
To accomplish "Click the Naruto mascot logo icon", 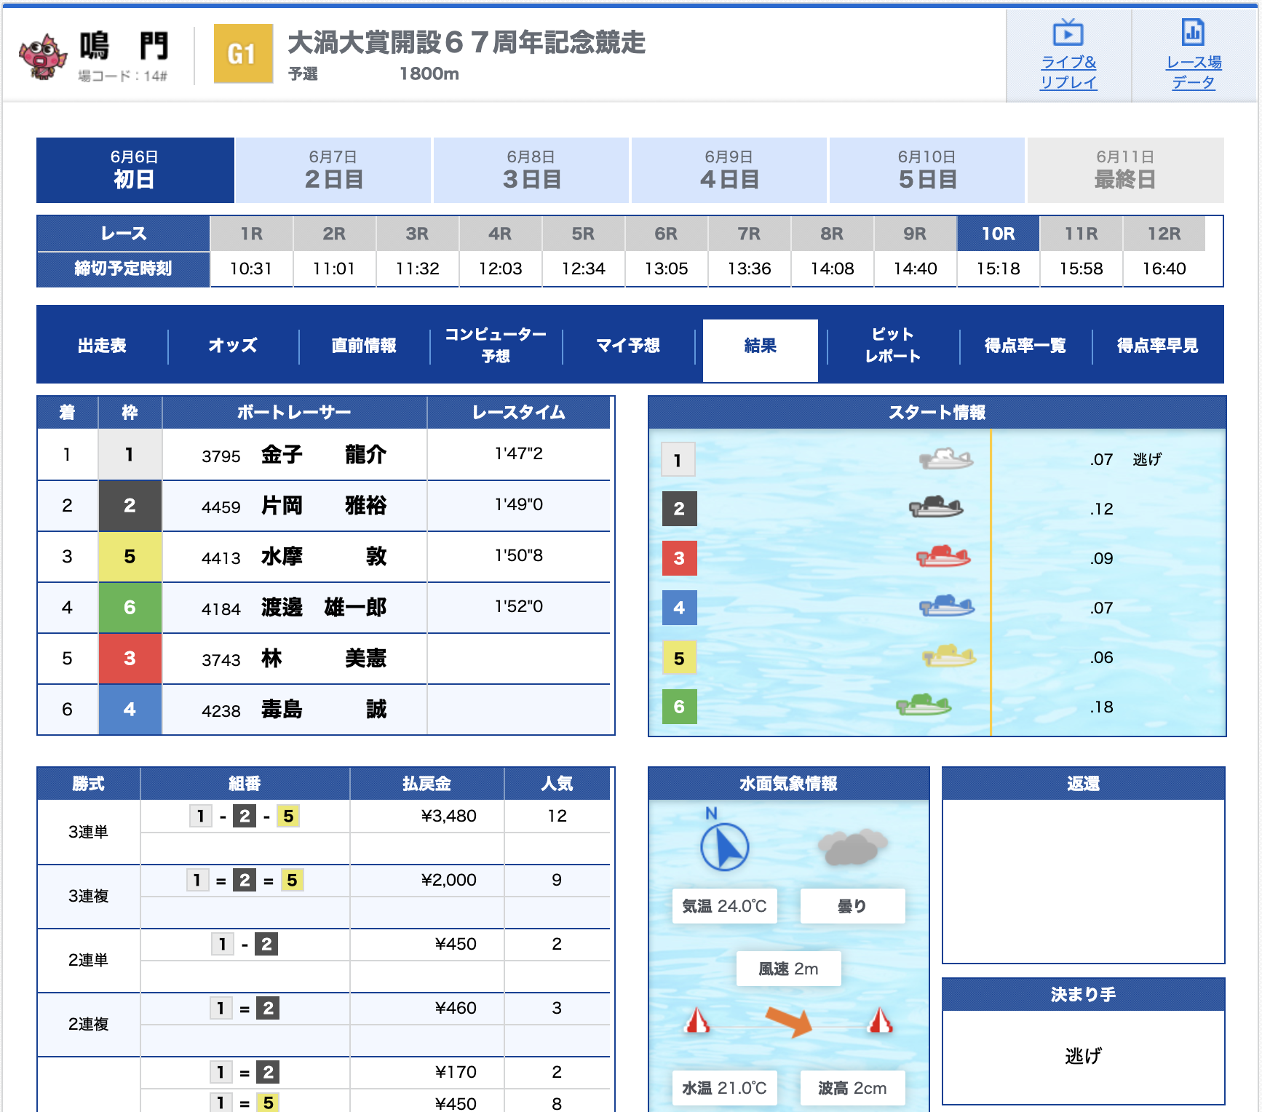I will (x=42, y=55).
